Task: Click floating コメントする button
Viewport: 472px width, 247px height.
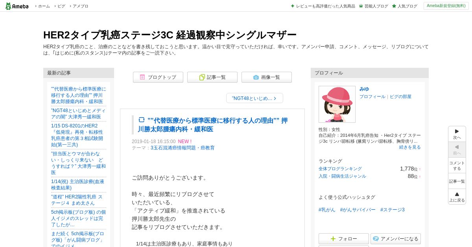Action: [x=457, y=165]
